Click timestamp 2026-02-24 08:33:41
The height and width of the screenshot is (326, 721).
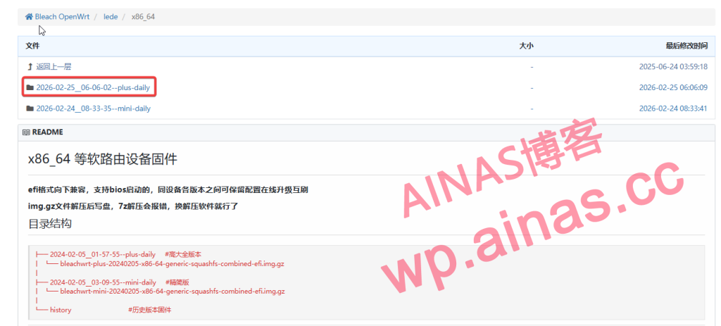click(673, 108)
